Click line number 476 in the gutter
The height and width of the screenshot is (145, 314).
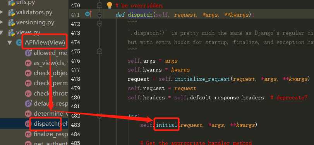coord(75,61)
